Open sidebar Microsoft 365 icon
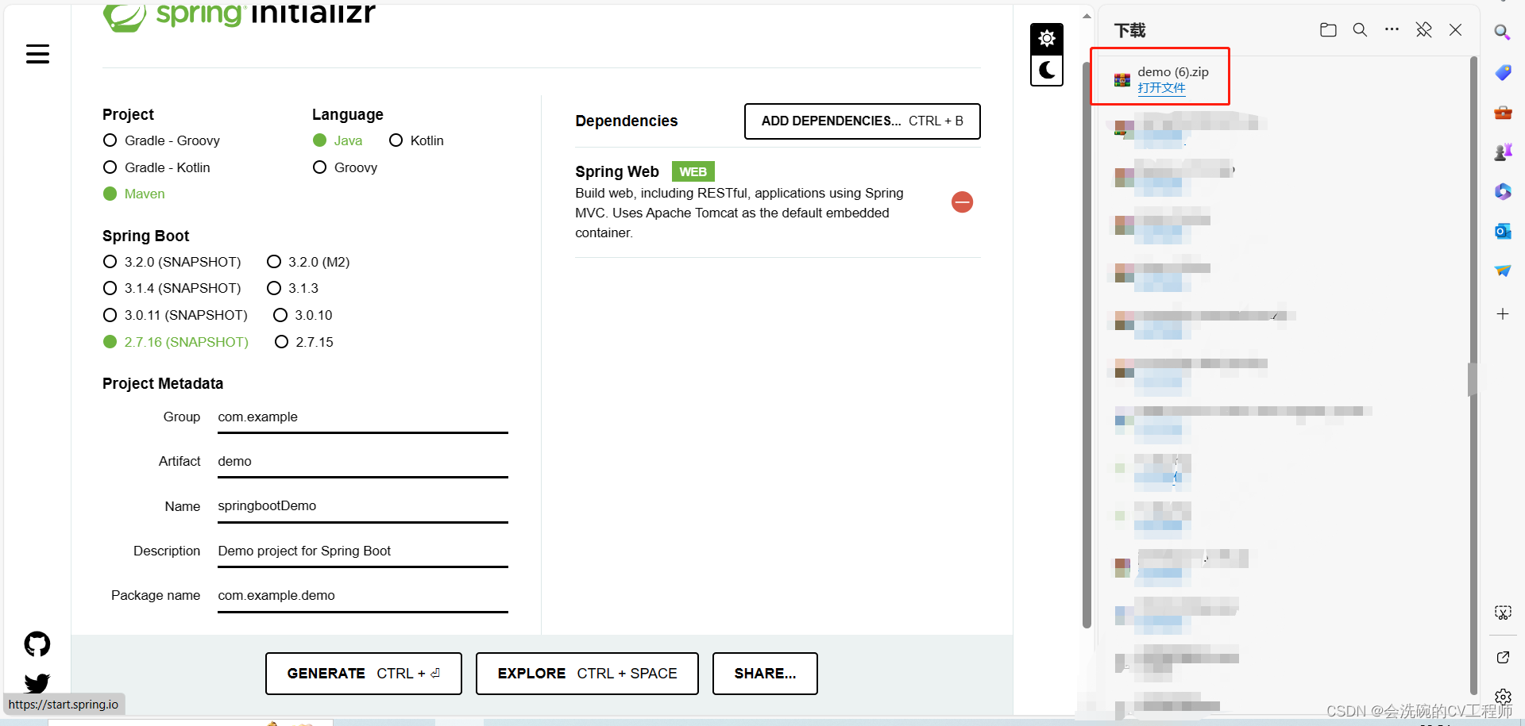1525x726 pixels. (x=1503, y=191)
